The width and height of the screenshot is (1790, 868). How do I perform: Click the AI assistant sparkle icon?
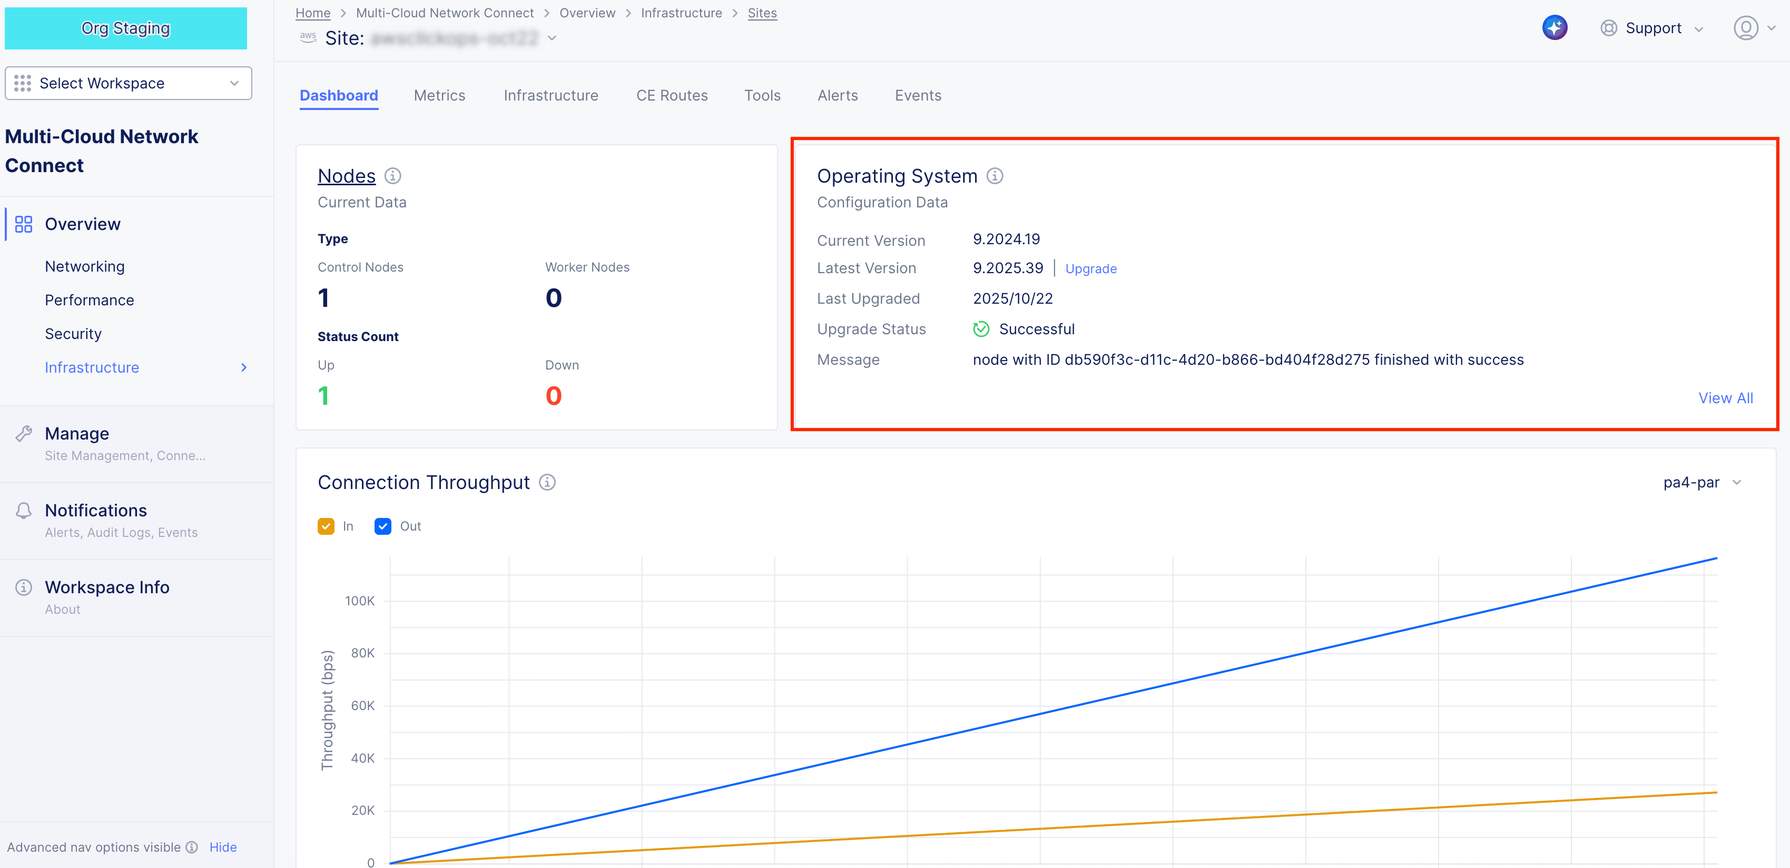click(x=1555, y=28)
